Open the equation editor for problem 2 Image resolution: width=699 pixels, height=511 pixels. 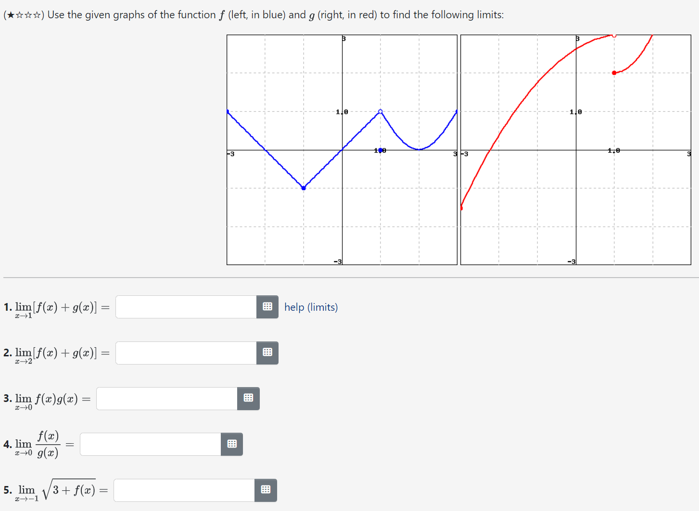click(267, 353)
